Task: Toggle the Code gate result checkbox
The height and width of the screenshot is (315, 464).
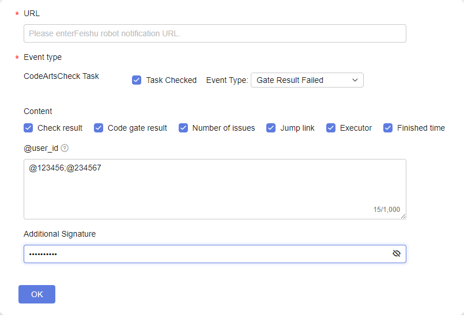Action: pyautogui.click(x=98, y=128)
